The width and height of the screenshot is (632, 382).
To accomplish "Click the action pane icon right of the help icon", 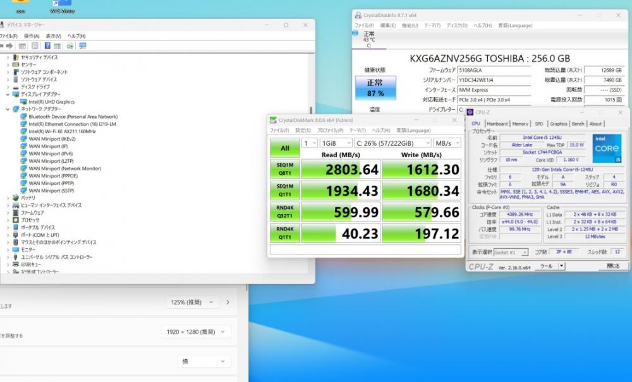I will pos(58,46).
